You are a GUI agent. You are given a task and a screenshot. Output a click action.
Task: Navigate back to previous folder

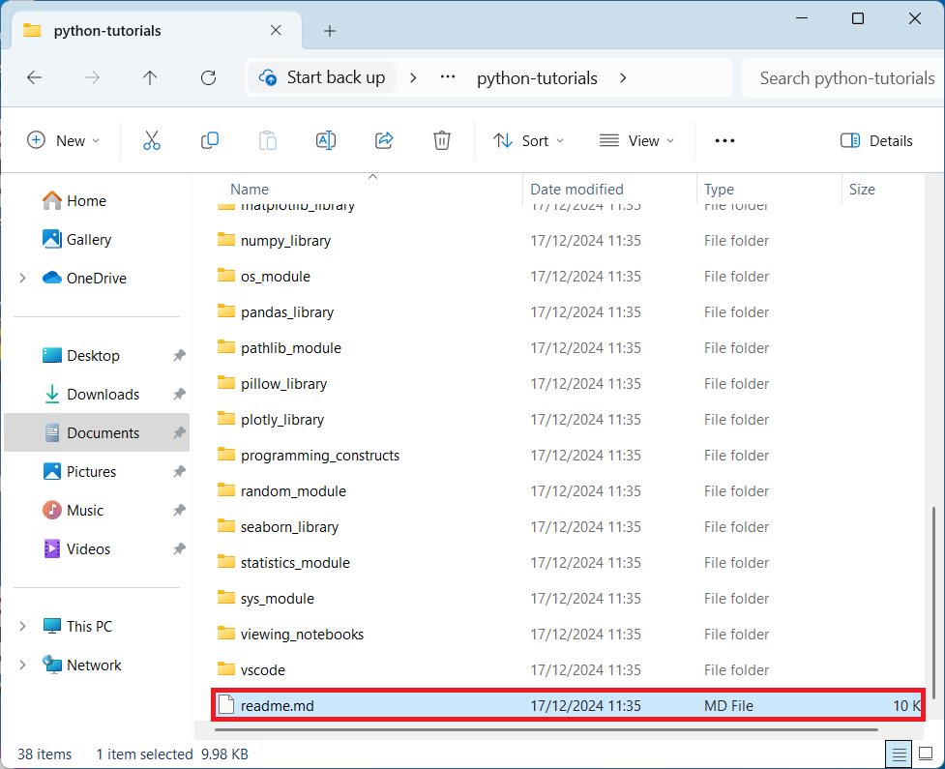[x=35, y=78]
